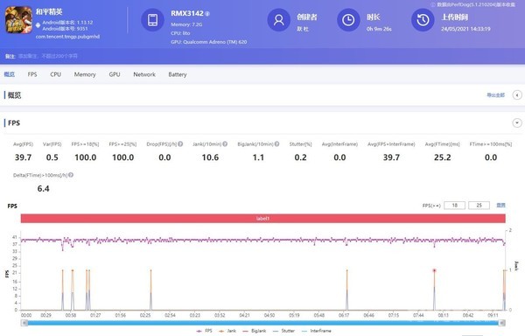
Task: Open help icon next to BigJank(/10min)
Action: click(276, 143)
